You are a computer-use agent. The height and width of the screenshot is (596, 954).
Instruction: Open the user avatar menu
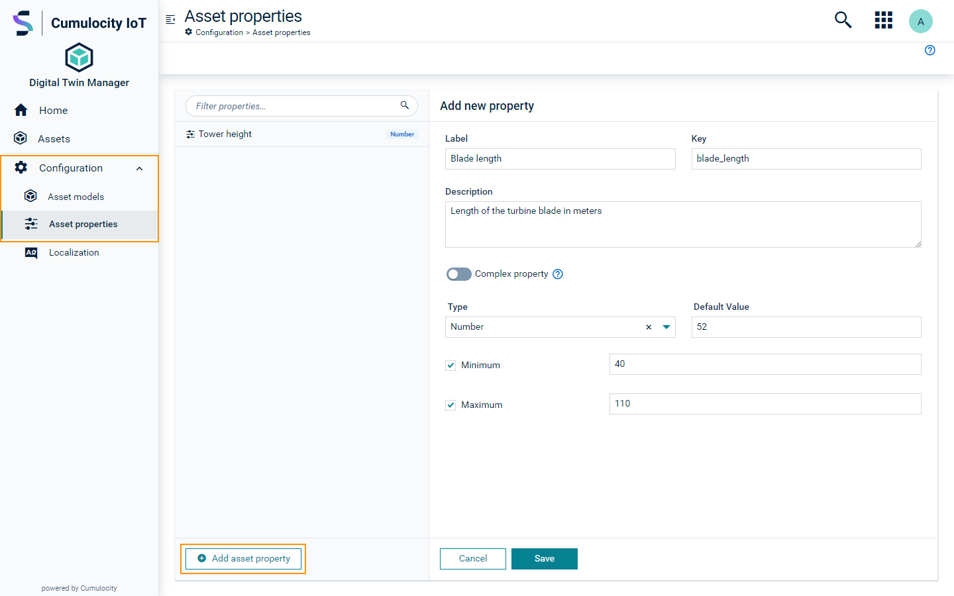pyautogui.click(x=920, y=21)
